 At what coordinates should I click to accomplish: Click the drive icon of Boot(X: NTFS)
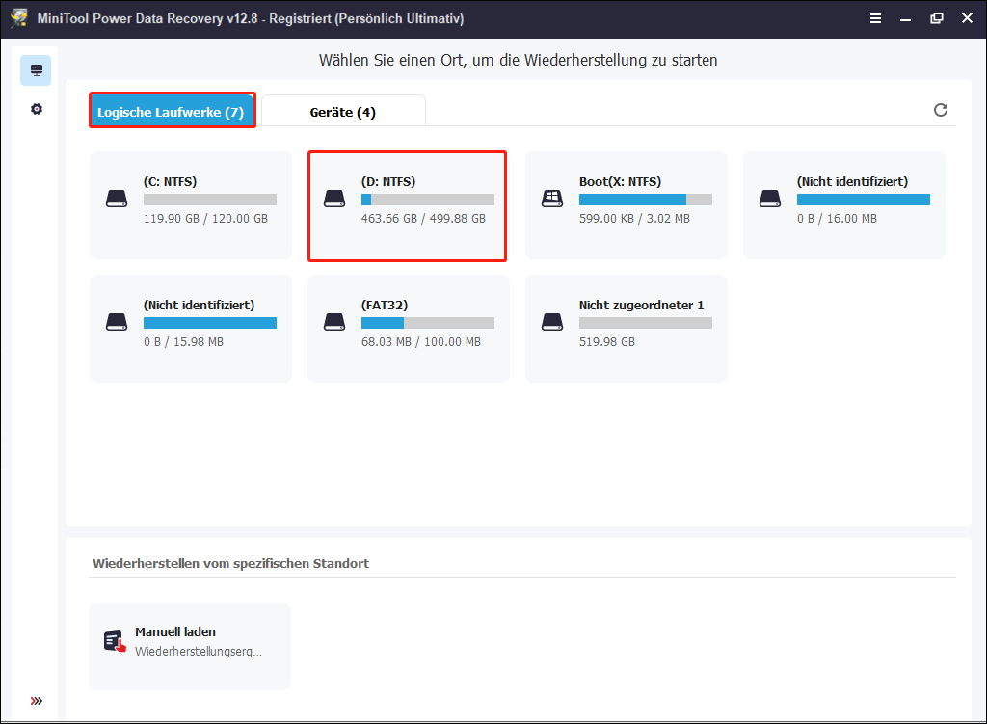point(552,199)
